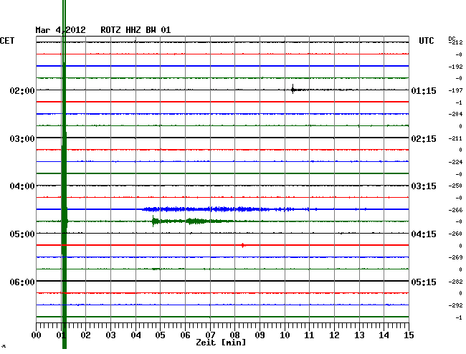Click the 02:15 UTC time label
This screenshot has height=354, width=466.
[424, 139]
